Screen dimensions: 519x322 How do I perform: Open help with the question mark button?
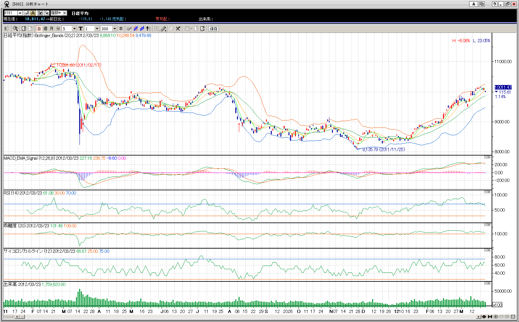pos(495,4)
